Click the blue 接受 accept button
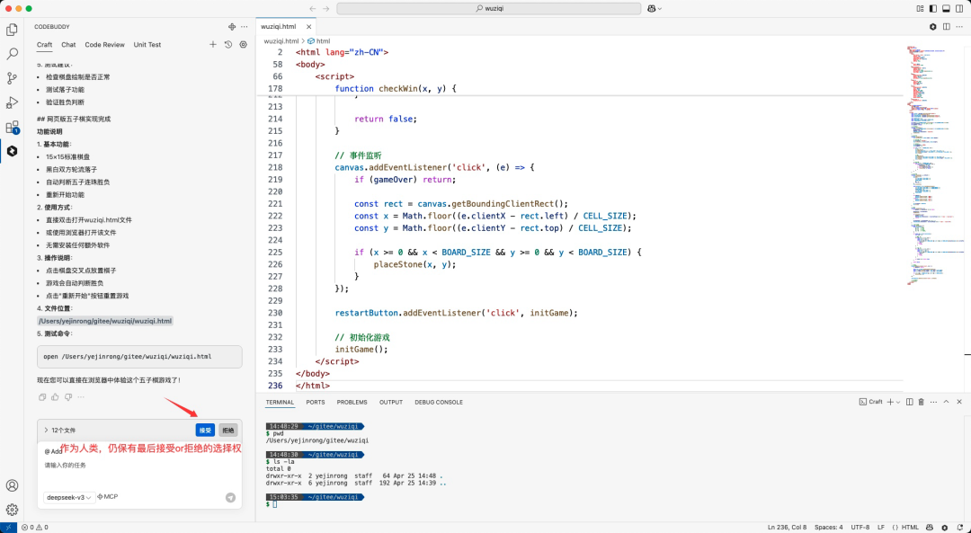The height and width of the screenshot is (533, 971). point(205,431)
